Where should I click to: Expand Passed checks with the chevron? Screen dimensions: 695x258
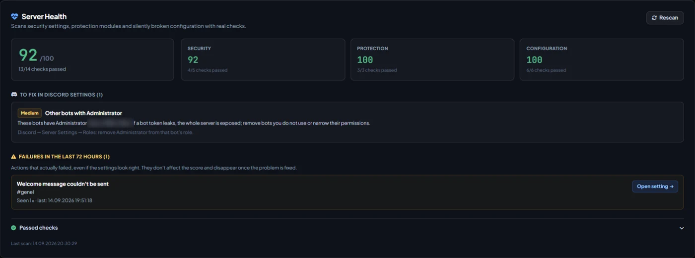tap(682, 228)
